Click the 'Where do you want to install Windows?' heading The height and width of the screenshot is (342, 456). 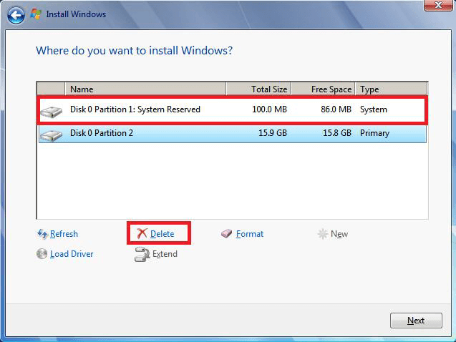click(x=134, y=51)
